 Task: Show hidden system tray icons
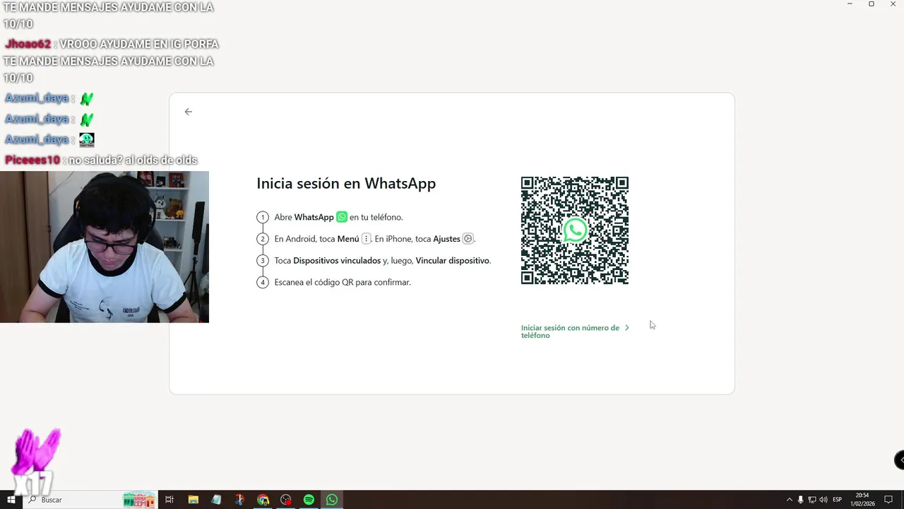789,500
